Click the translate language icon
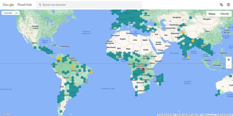The width and height of the screenshot is (233, 116). tap(221, 5)
